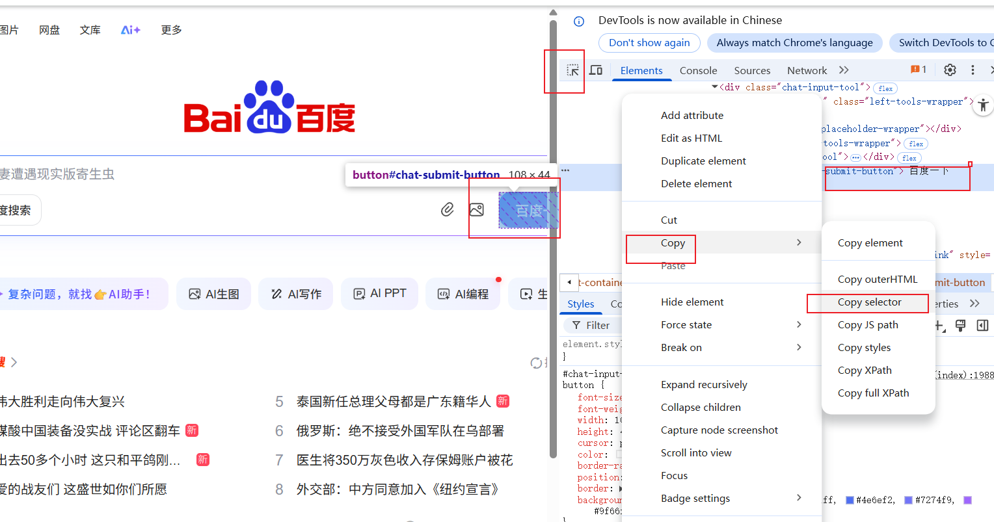Select Cut from the context menu
994x522 pixels.
click(x=722, y=220)
